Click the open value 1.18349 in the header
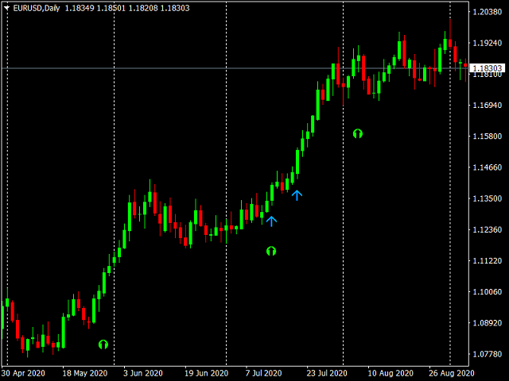This screenshot has height=381, width=509. pos(80,8)
